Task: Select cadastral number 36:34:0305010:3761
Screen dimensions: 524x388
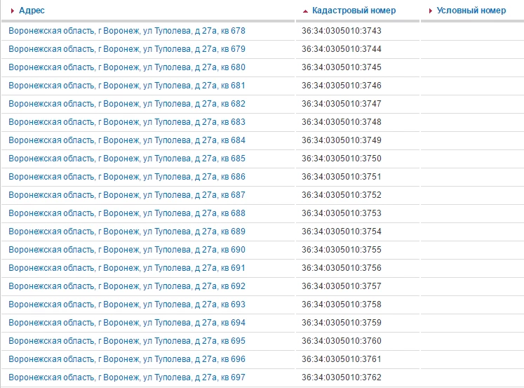Action: point(342,359)
